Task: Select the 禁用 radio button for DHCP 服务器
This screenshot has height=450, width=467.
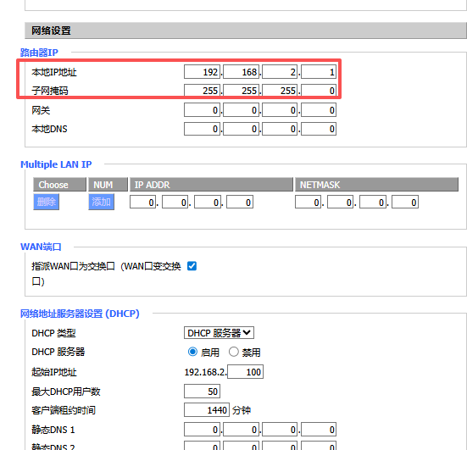Action: (x=234, y=352)
